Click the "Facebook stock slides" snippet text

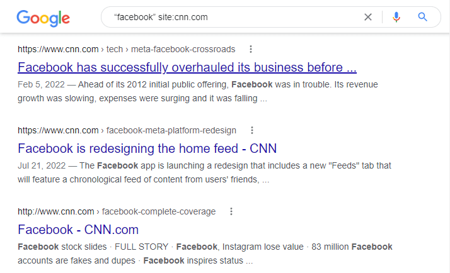coord(62,247)
